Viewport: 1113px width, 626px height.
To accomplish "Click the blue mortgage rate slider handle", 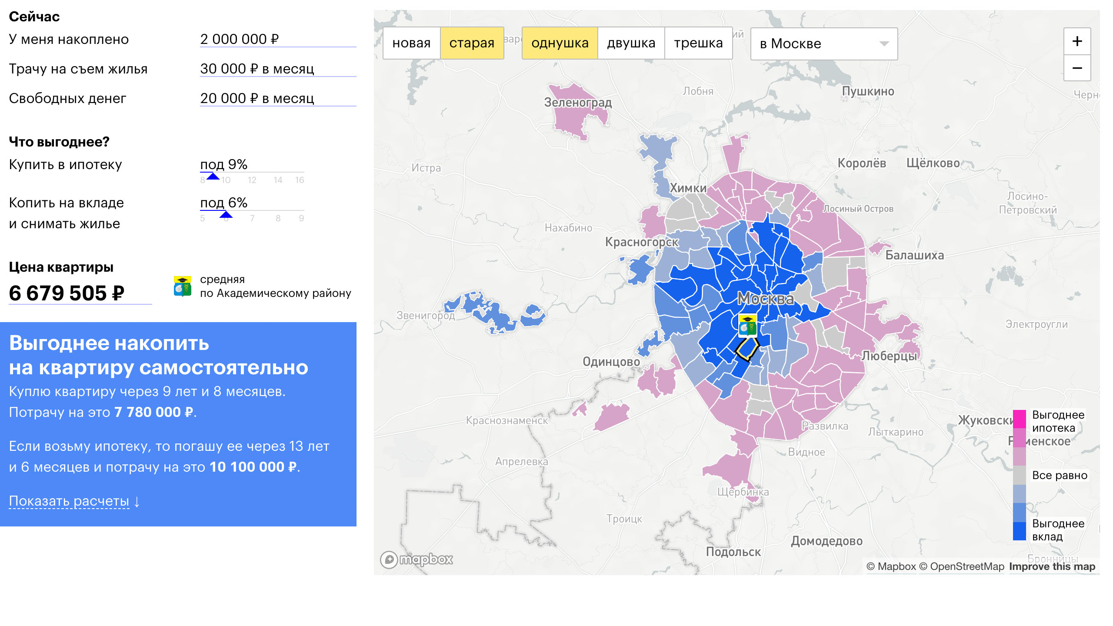I will [213, 176].
